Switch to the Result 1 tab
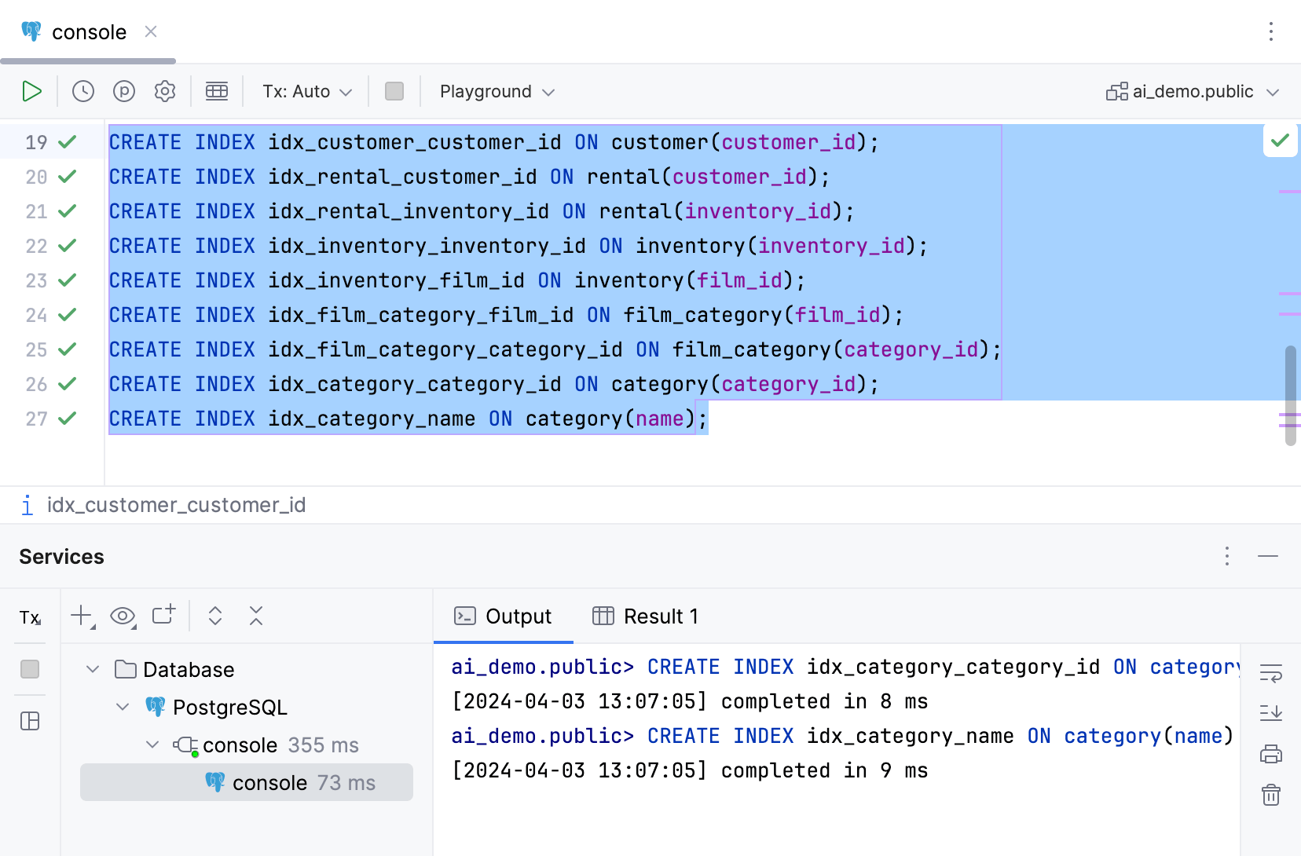The height and width of the screenshot is (856, 1301). tap(645, 616)
